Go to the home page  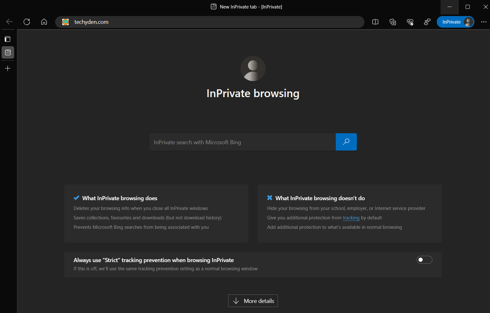(44, 22)
